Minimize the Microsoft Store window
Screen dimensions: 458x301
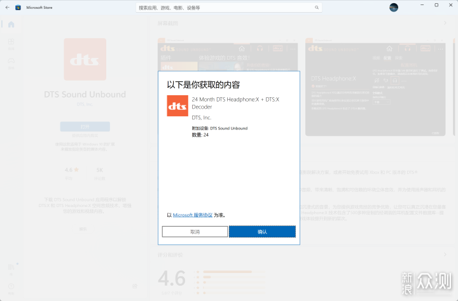422,5
